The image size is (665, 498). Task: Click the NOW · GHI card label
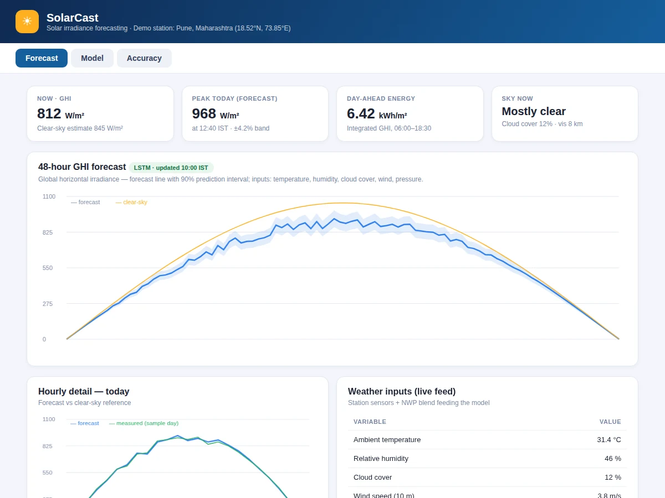point(54,98)
